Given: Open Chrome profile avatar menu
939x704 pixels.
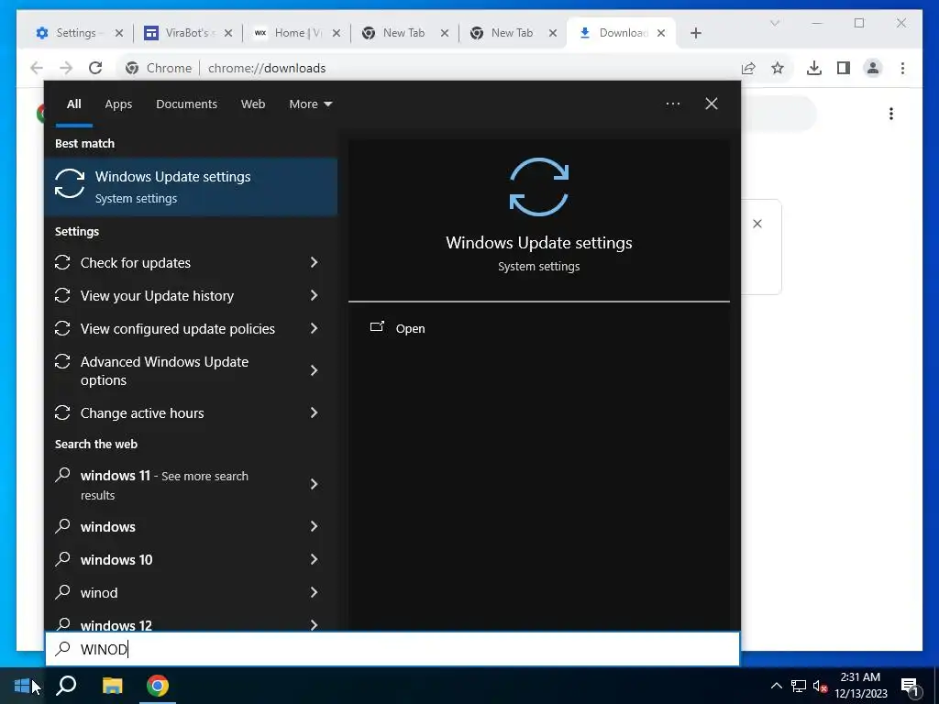Looking at the screenshot, I should pos(873,68).
